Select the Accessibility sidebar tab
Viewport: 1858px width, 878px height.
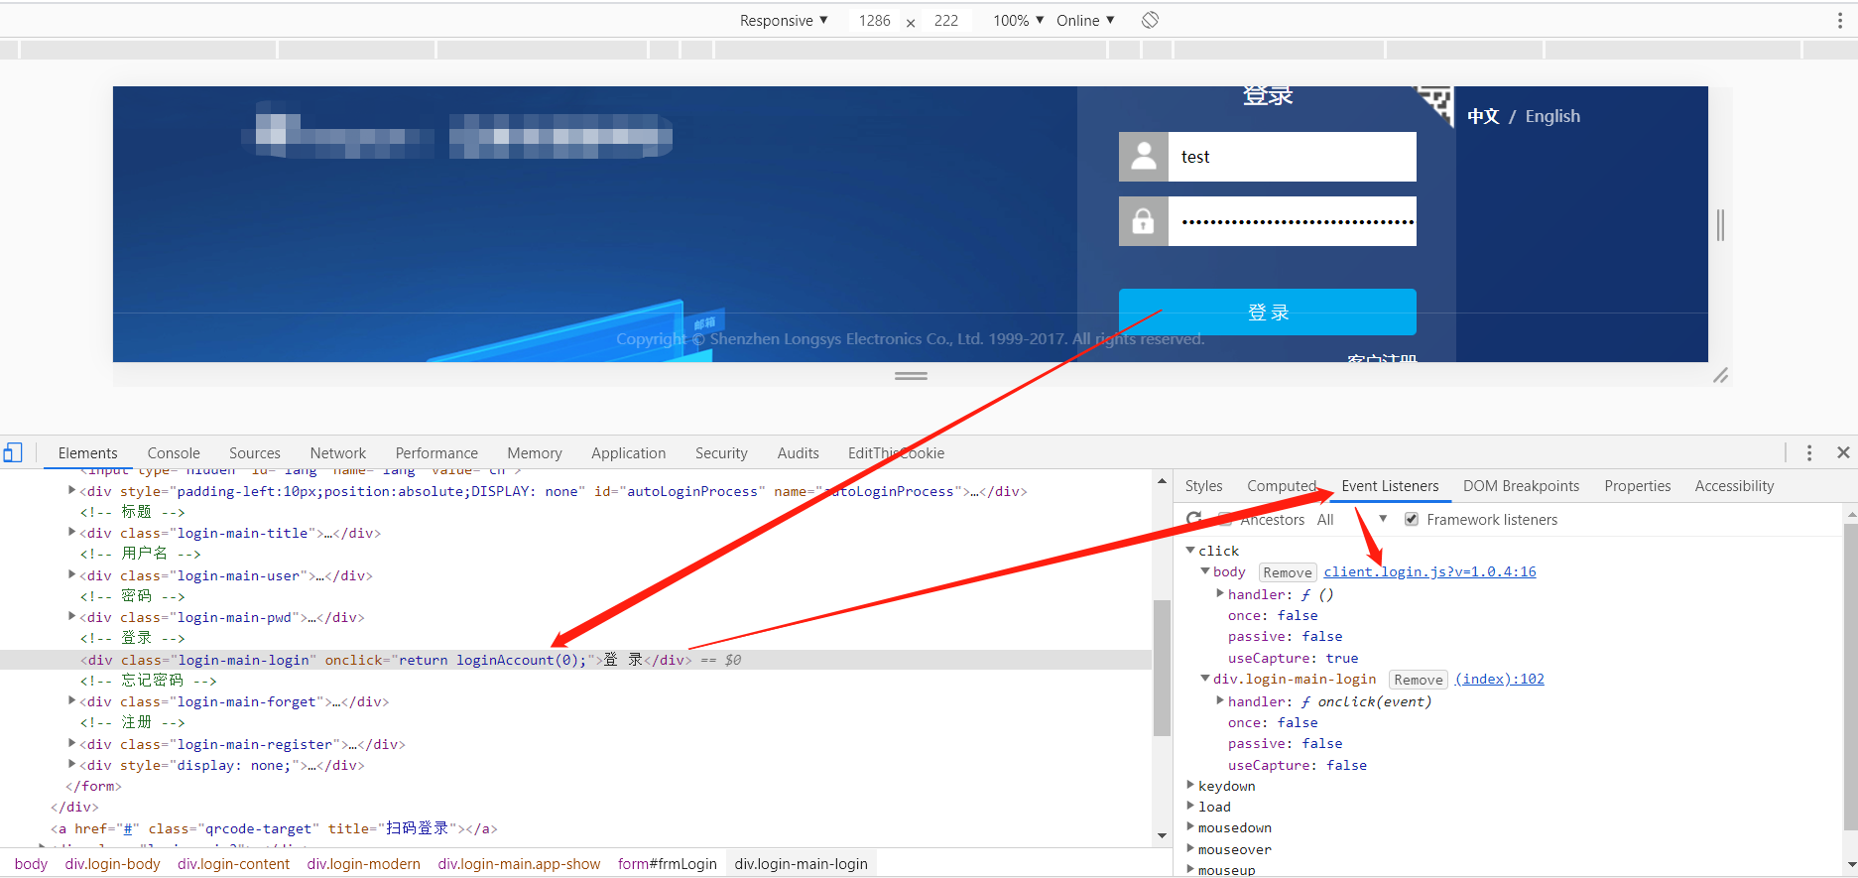click(1734, 486)
